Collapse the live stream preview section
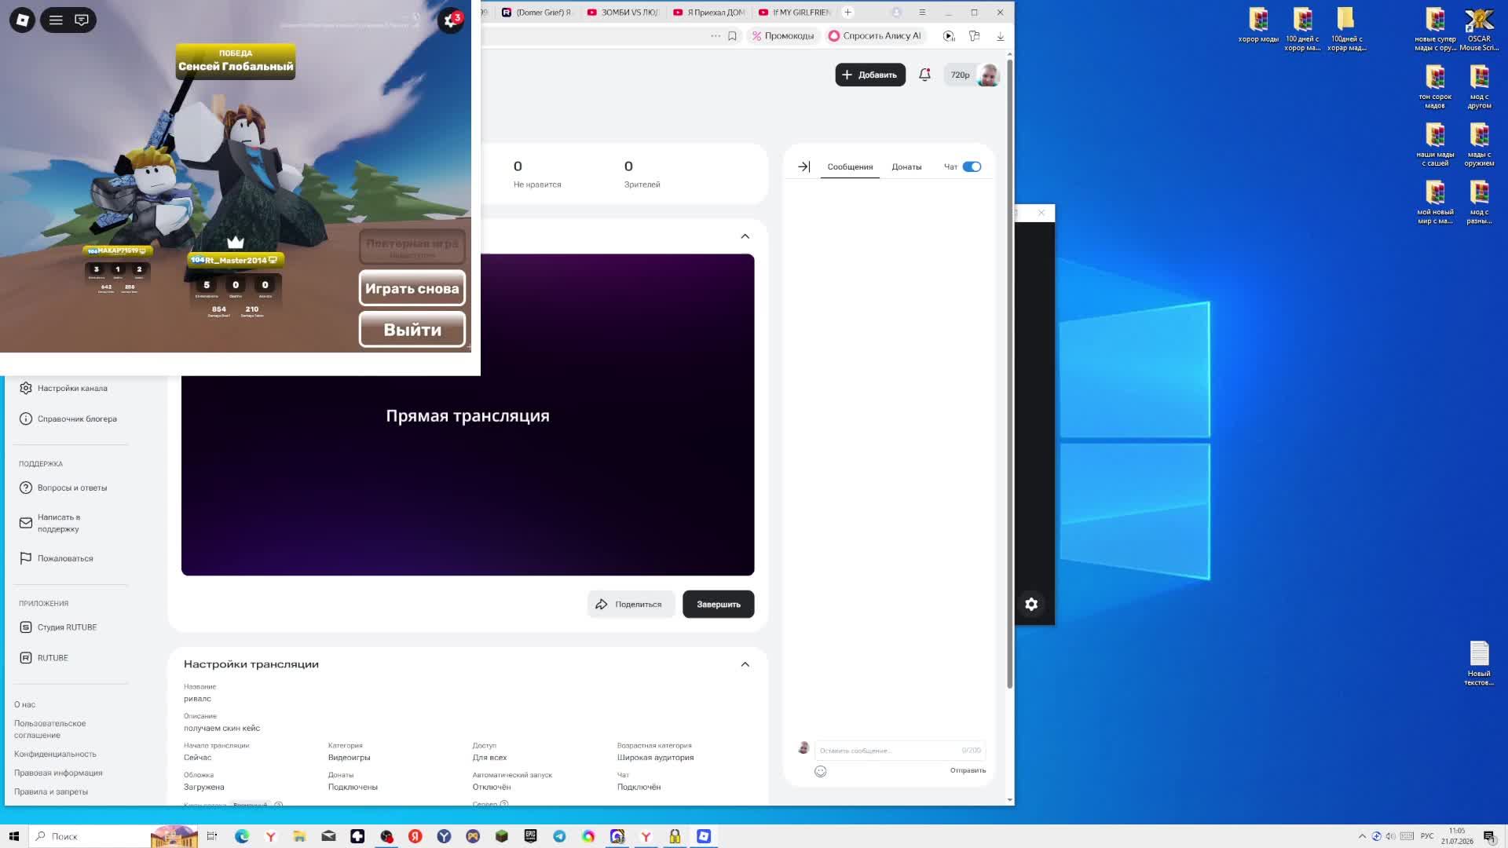 [x=745, y=236]
